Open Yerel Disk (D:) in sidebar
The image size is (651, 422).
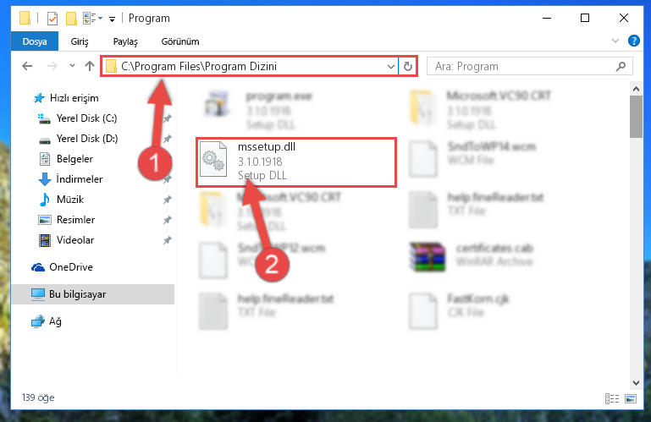(87, 138)
